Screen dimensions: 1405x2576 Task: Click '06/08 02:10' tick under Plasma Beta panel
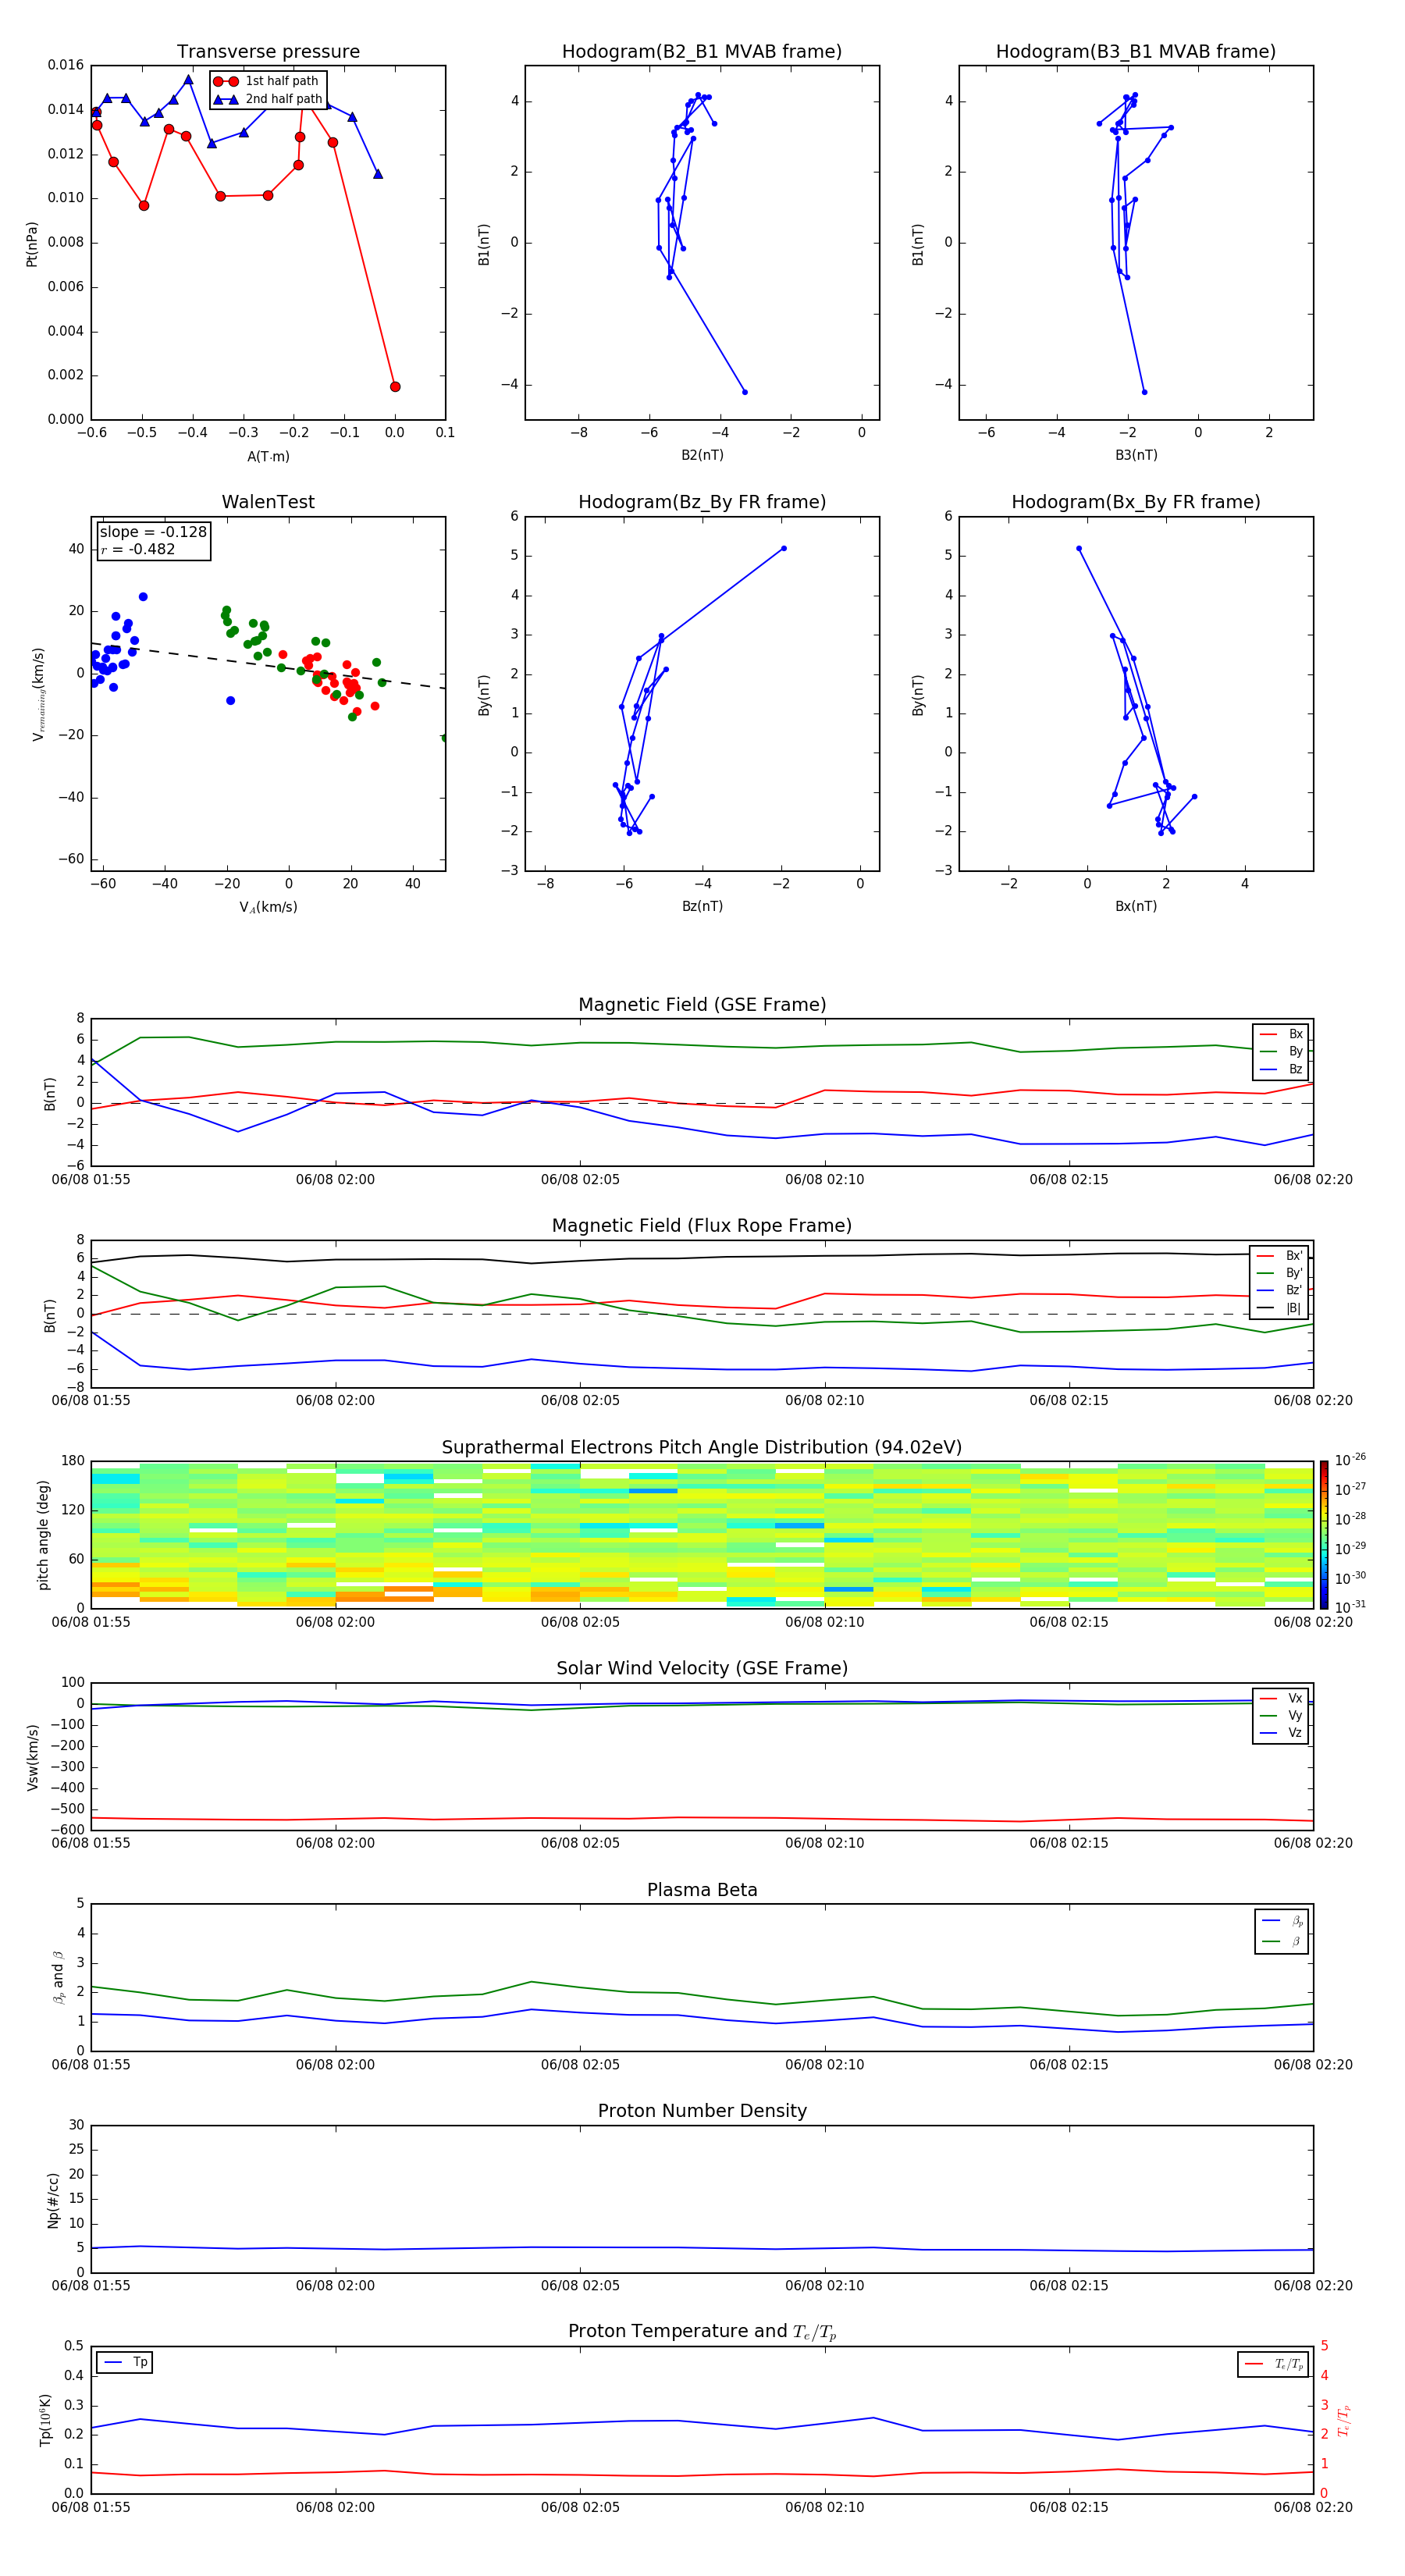825,2065
